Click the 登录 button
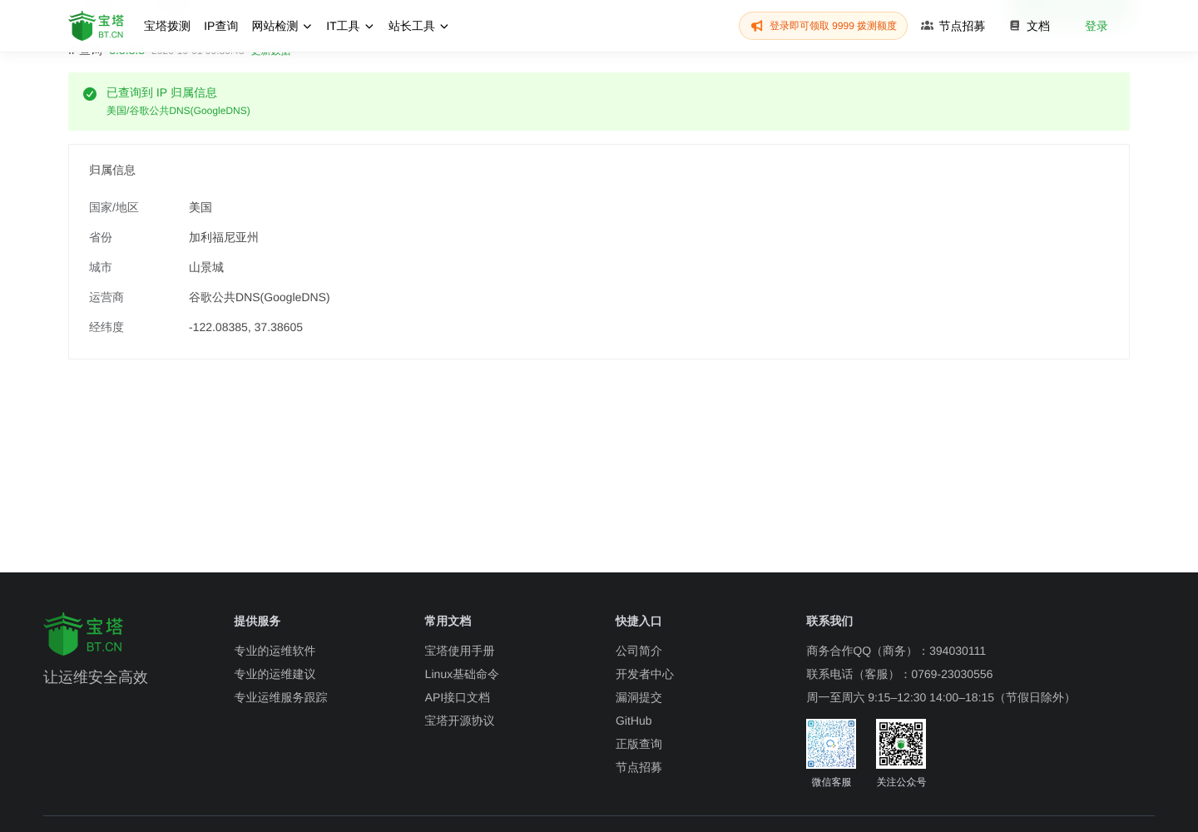Viewport: 1198px width, 832px height. pos(1097,27)
